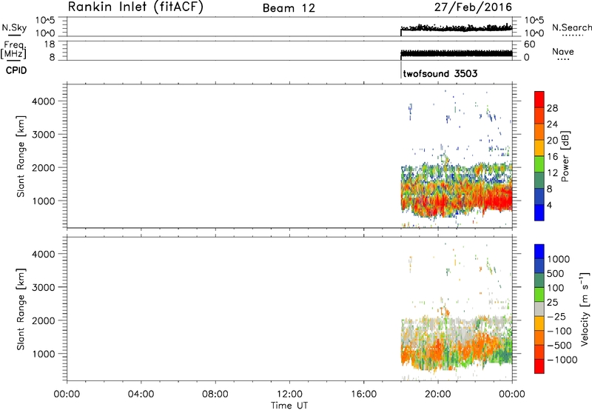Click the 28 tick on the power colorbar
The height and width of the screenshot is (410, 592).
tap(552, 108)
